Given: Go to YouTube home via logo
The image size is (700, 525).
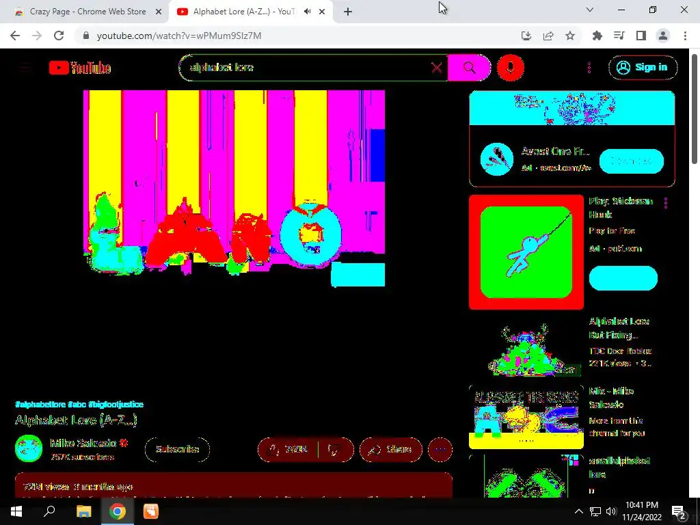Looking at the screenshot, I should click(x=80, y=68).
